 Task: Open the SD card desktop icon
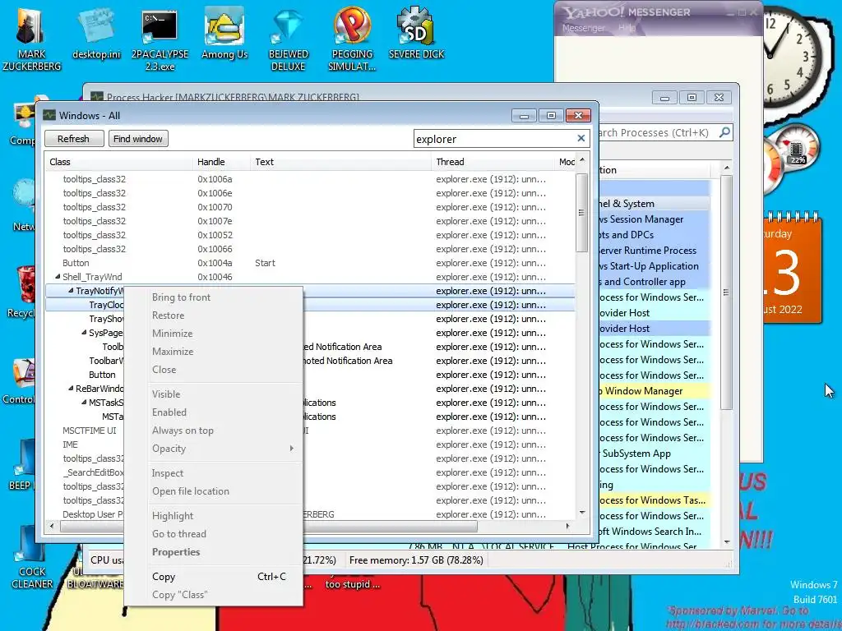click(416, 33)
